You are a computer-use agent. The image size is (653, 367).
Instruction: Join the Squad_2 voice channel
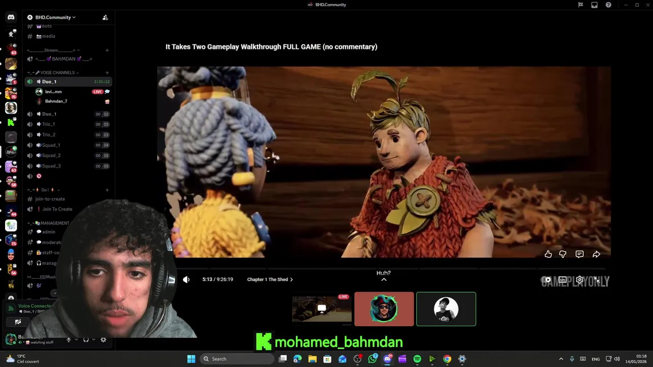pyautogui.click(x=68, y=155)
